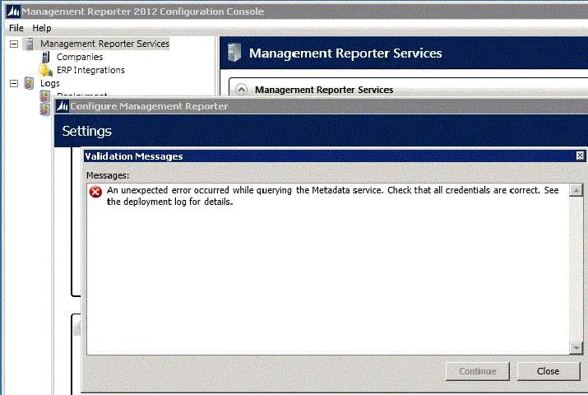Select Companies in the tree
Image resolution: width=588 pixels, height=395 pixels.
(x=80, y=57)
